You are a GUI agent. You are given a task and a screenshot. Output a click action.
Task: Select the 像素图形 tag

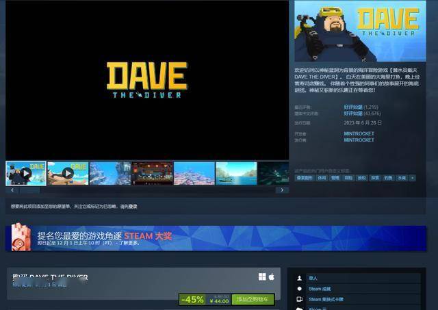(305, 177)
